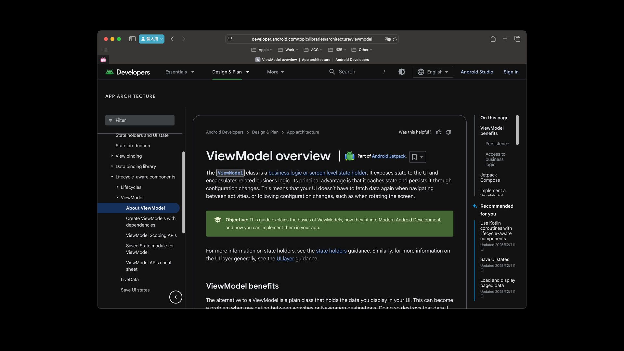
Task: Click the Android Studio link
Action: [477, 72]
